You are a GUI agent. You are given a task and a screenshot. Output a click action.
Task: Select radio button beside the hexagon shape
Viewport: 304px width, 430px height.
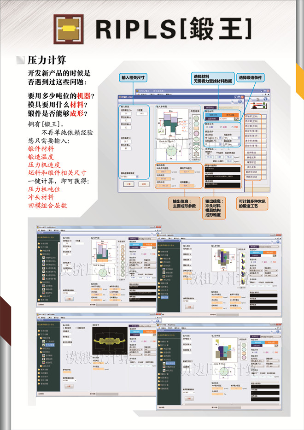point(190,124)
